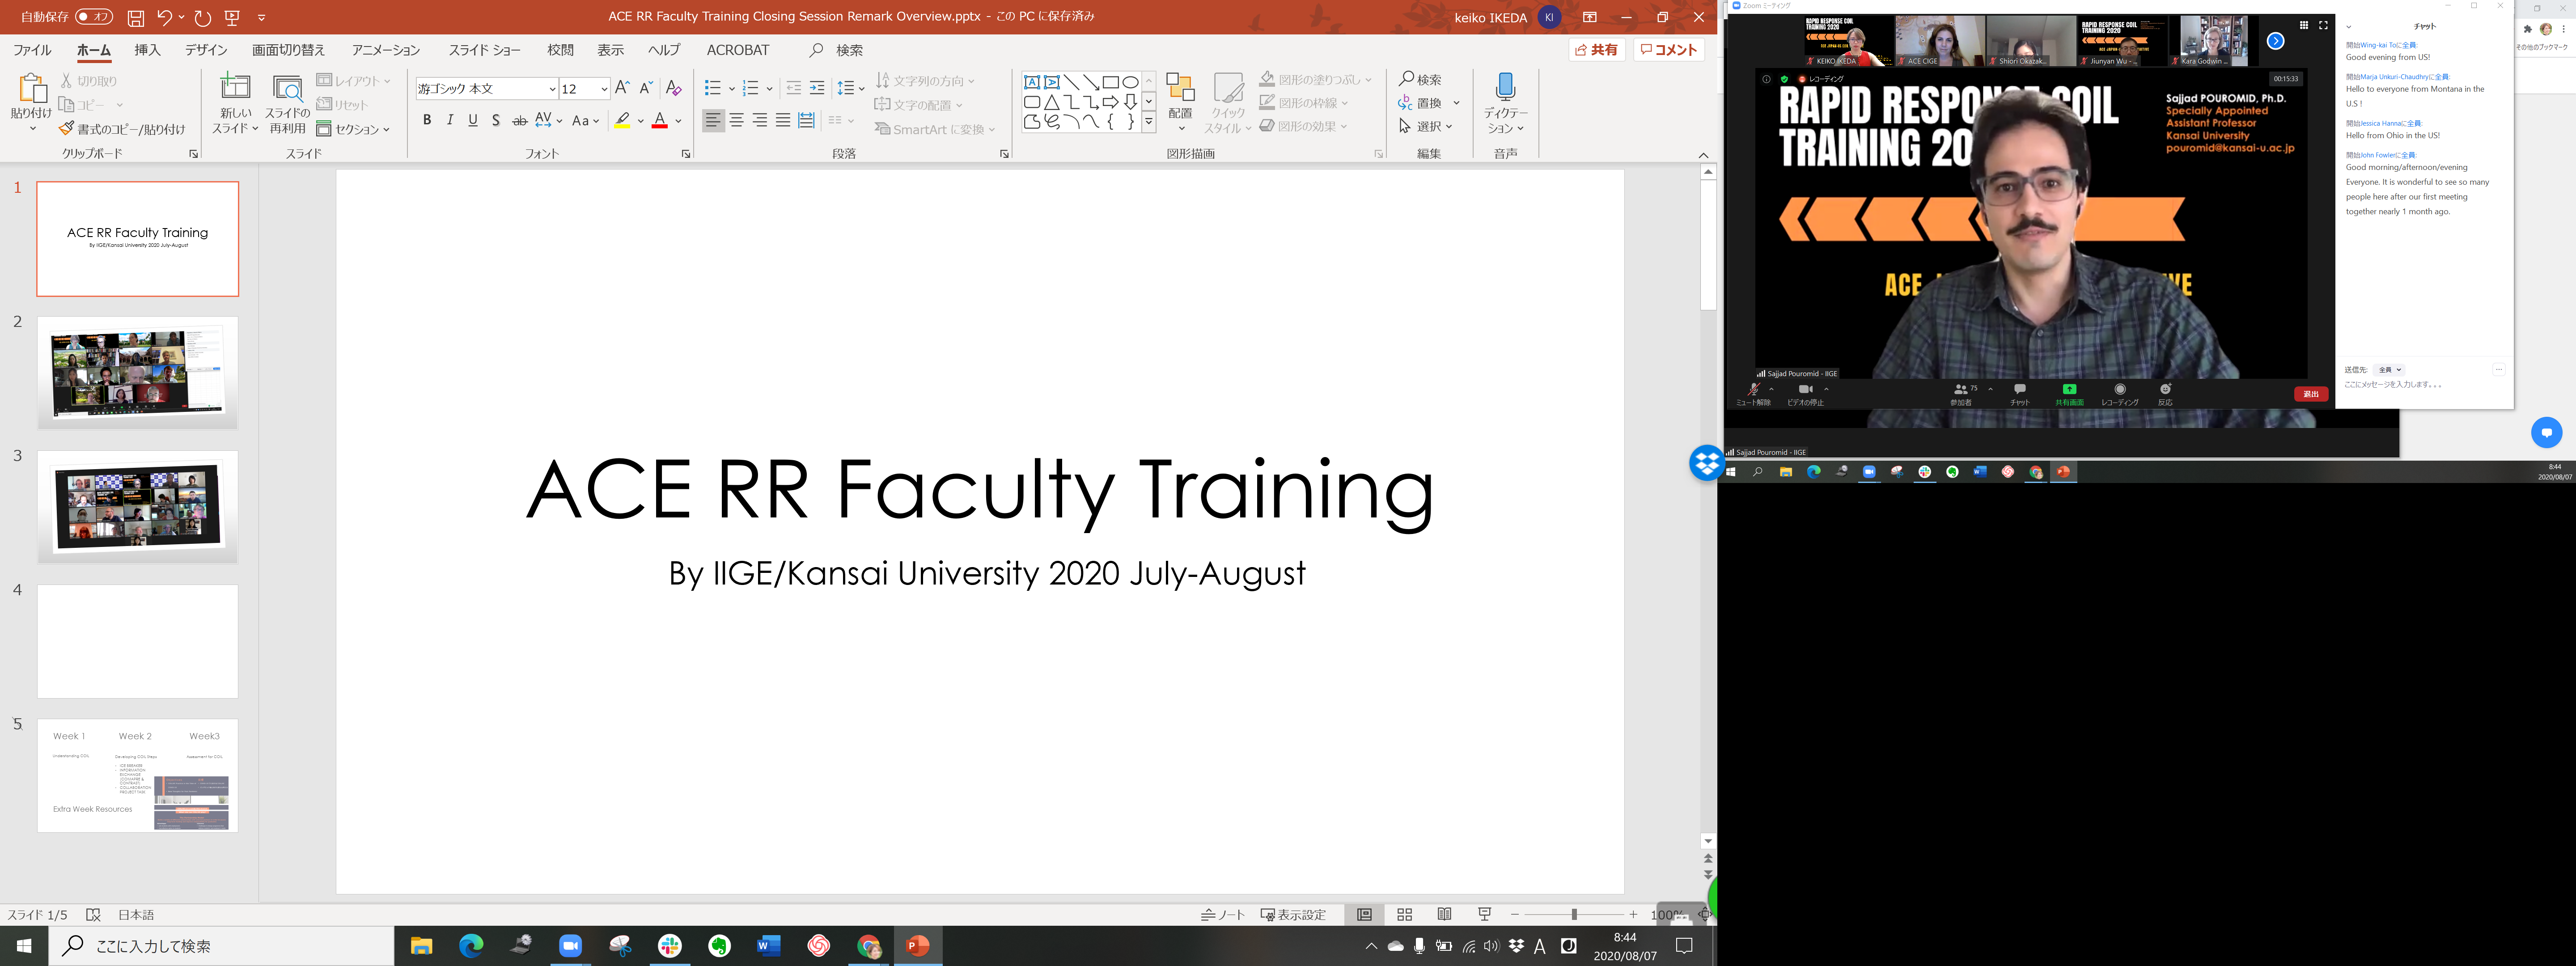Expand the bullets list dropdown arrow
The width and height of the screenshot is (2576, 966).
click(x=732, y=89)
